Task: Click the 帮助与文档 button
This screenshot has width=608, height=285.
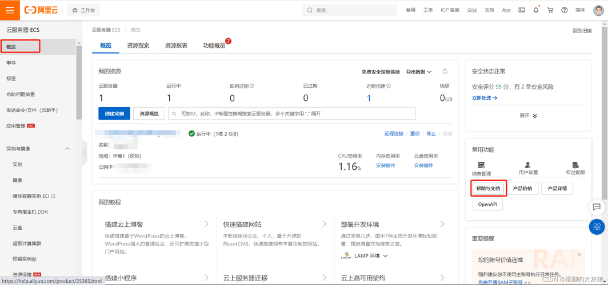Action: tap(488, 189)
